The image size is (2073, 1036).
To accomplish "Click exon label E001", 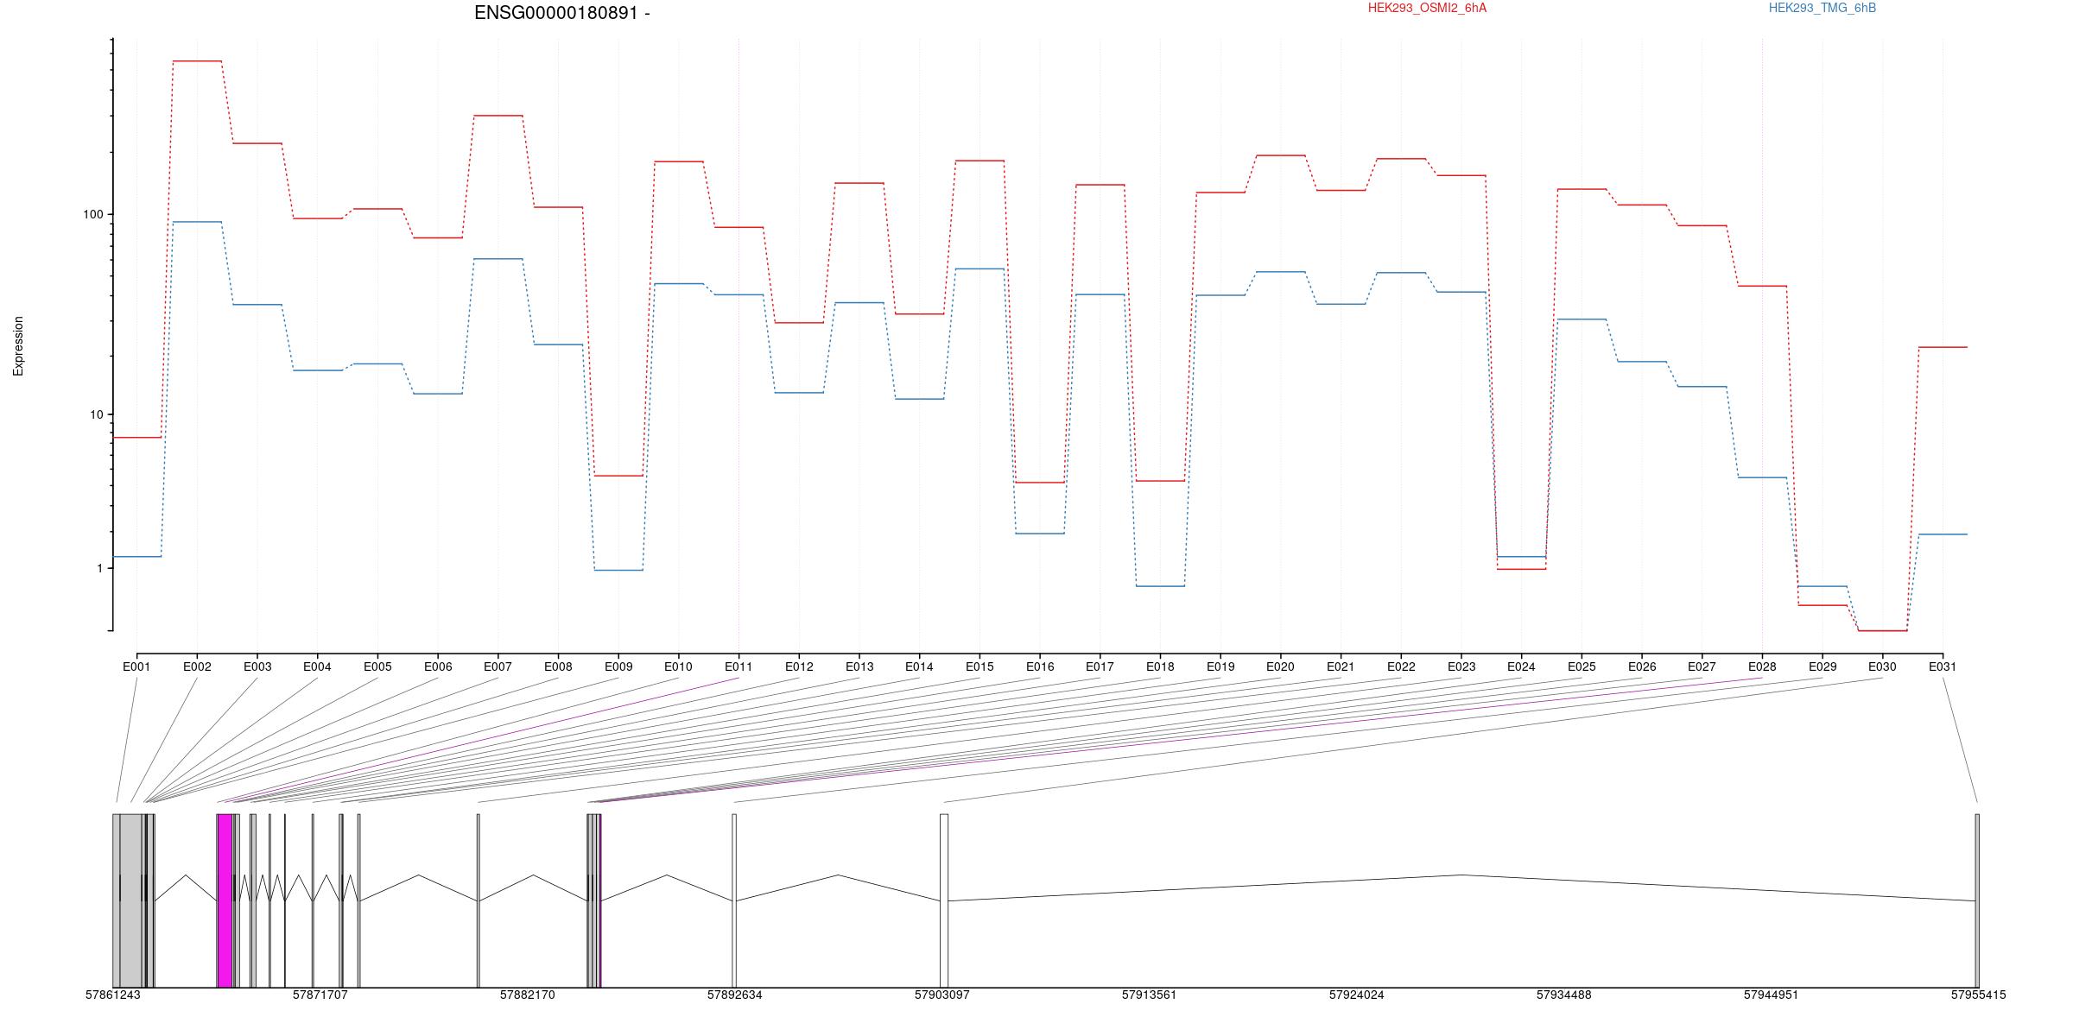I will (x=136, y=666).
